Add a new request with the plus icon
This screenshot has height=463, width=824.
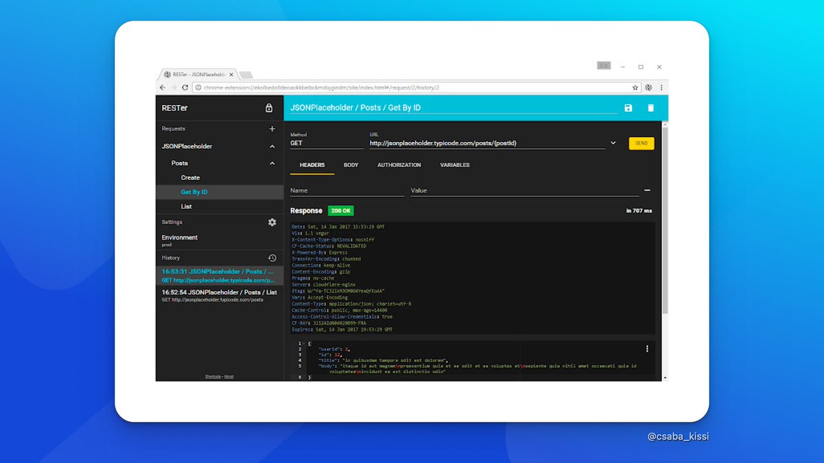tap(273, 129)
